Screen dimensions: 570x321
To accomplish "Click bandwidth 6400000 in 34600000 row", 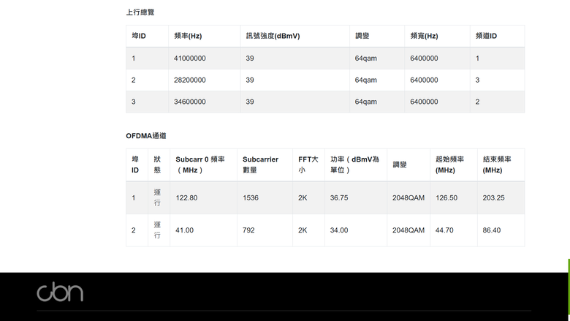I will pos(424,102).
